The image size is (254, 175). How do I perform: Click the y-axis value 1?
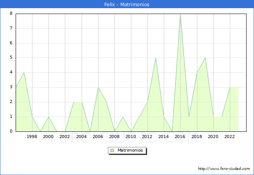[x=11, y=117]
